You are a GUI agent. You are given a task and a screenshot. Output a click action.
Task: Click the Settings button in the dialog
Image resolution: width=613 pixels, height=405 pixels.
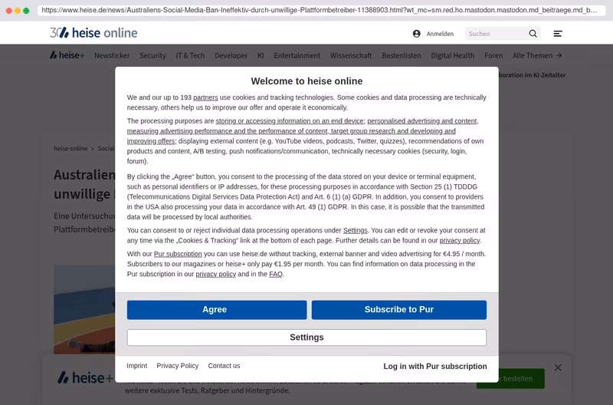(307, 337)
